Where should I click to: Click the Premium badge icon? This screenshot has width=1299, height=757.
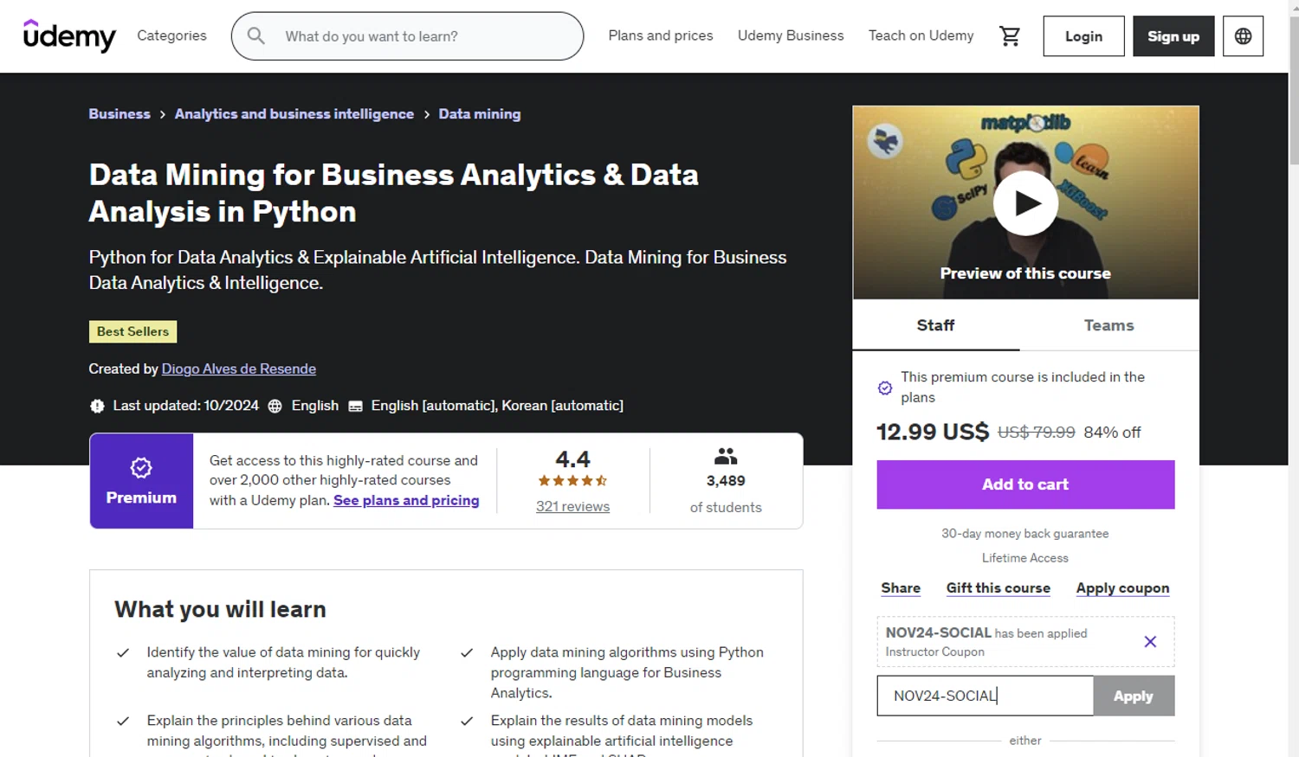[x=141, y=468]
